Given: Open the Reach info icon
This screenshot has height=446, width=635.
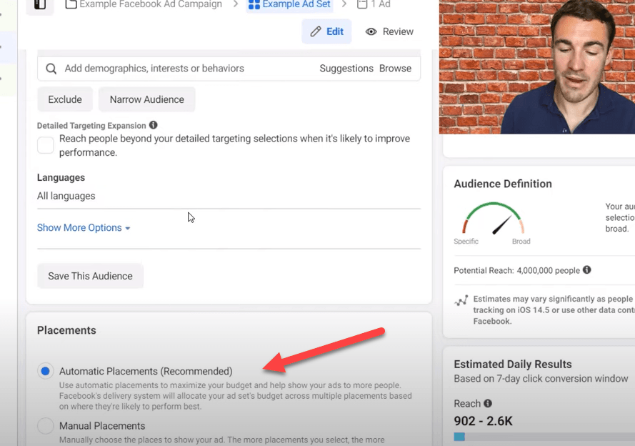Looking at the screenshot, I should pos(488,403).
